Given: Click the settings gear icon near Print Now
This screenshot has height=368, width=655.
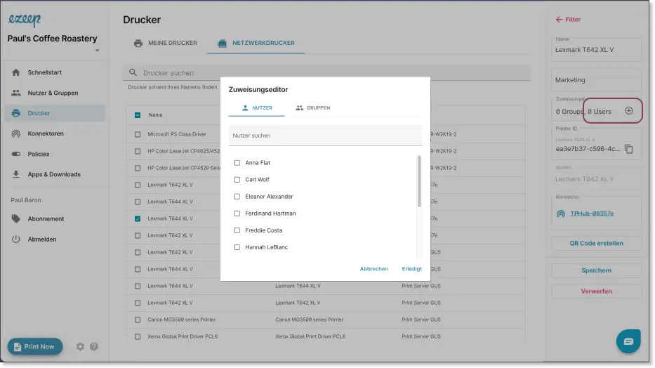Looking at the screenshot, I should pos(80,346).
